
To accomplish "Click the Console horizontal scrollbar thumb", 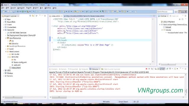I will pos(59,97).
